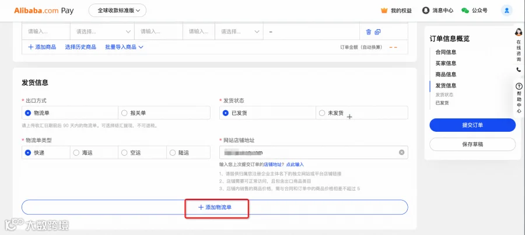Expand the 批量导入商品 dropdown
Viewport: 525px width, 235px height.
pyautogui.click(x=124, y=47)
